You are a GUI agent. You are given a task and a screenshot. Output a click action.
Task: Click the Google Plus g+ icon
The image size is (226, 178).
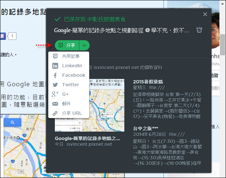(x=55, y=94)
